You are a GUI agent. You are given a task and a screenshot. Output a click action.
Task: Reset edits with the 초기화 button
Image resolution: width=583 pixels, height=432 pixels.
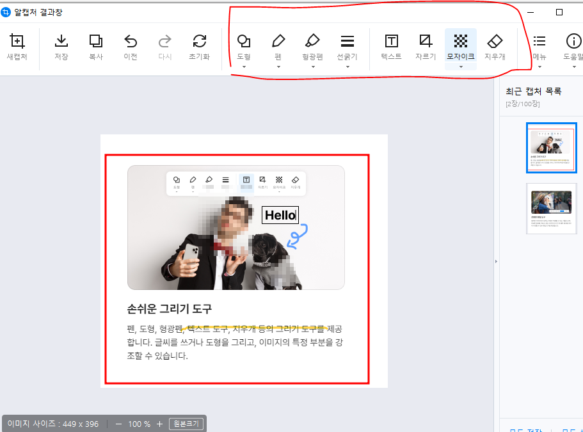200,49
